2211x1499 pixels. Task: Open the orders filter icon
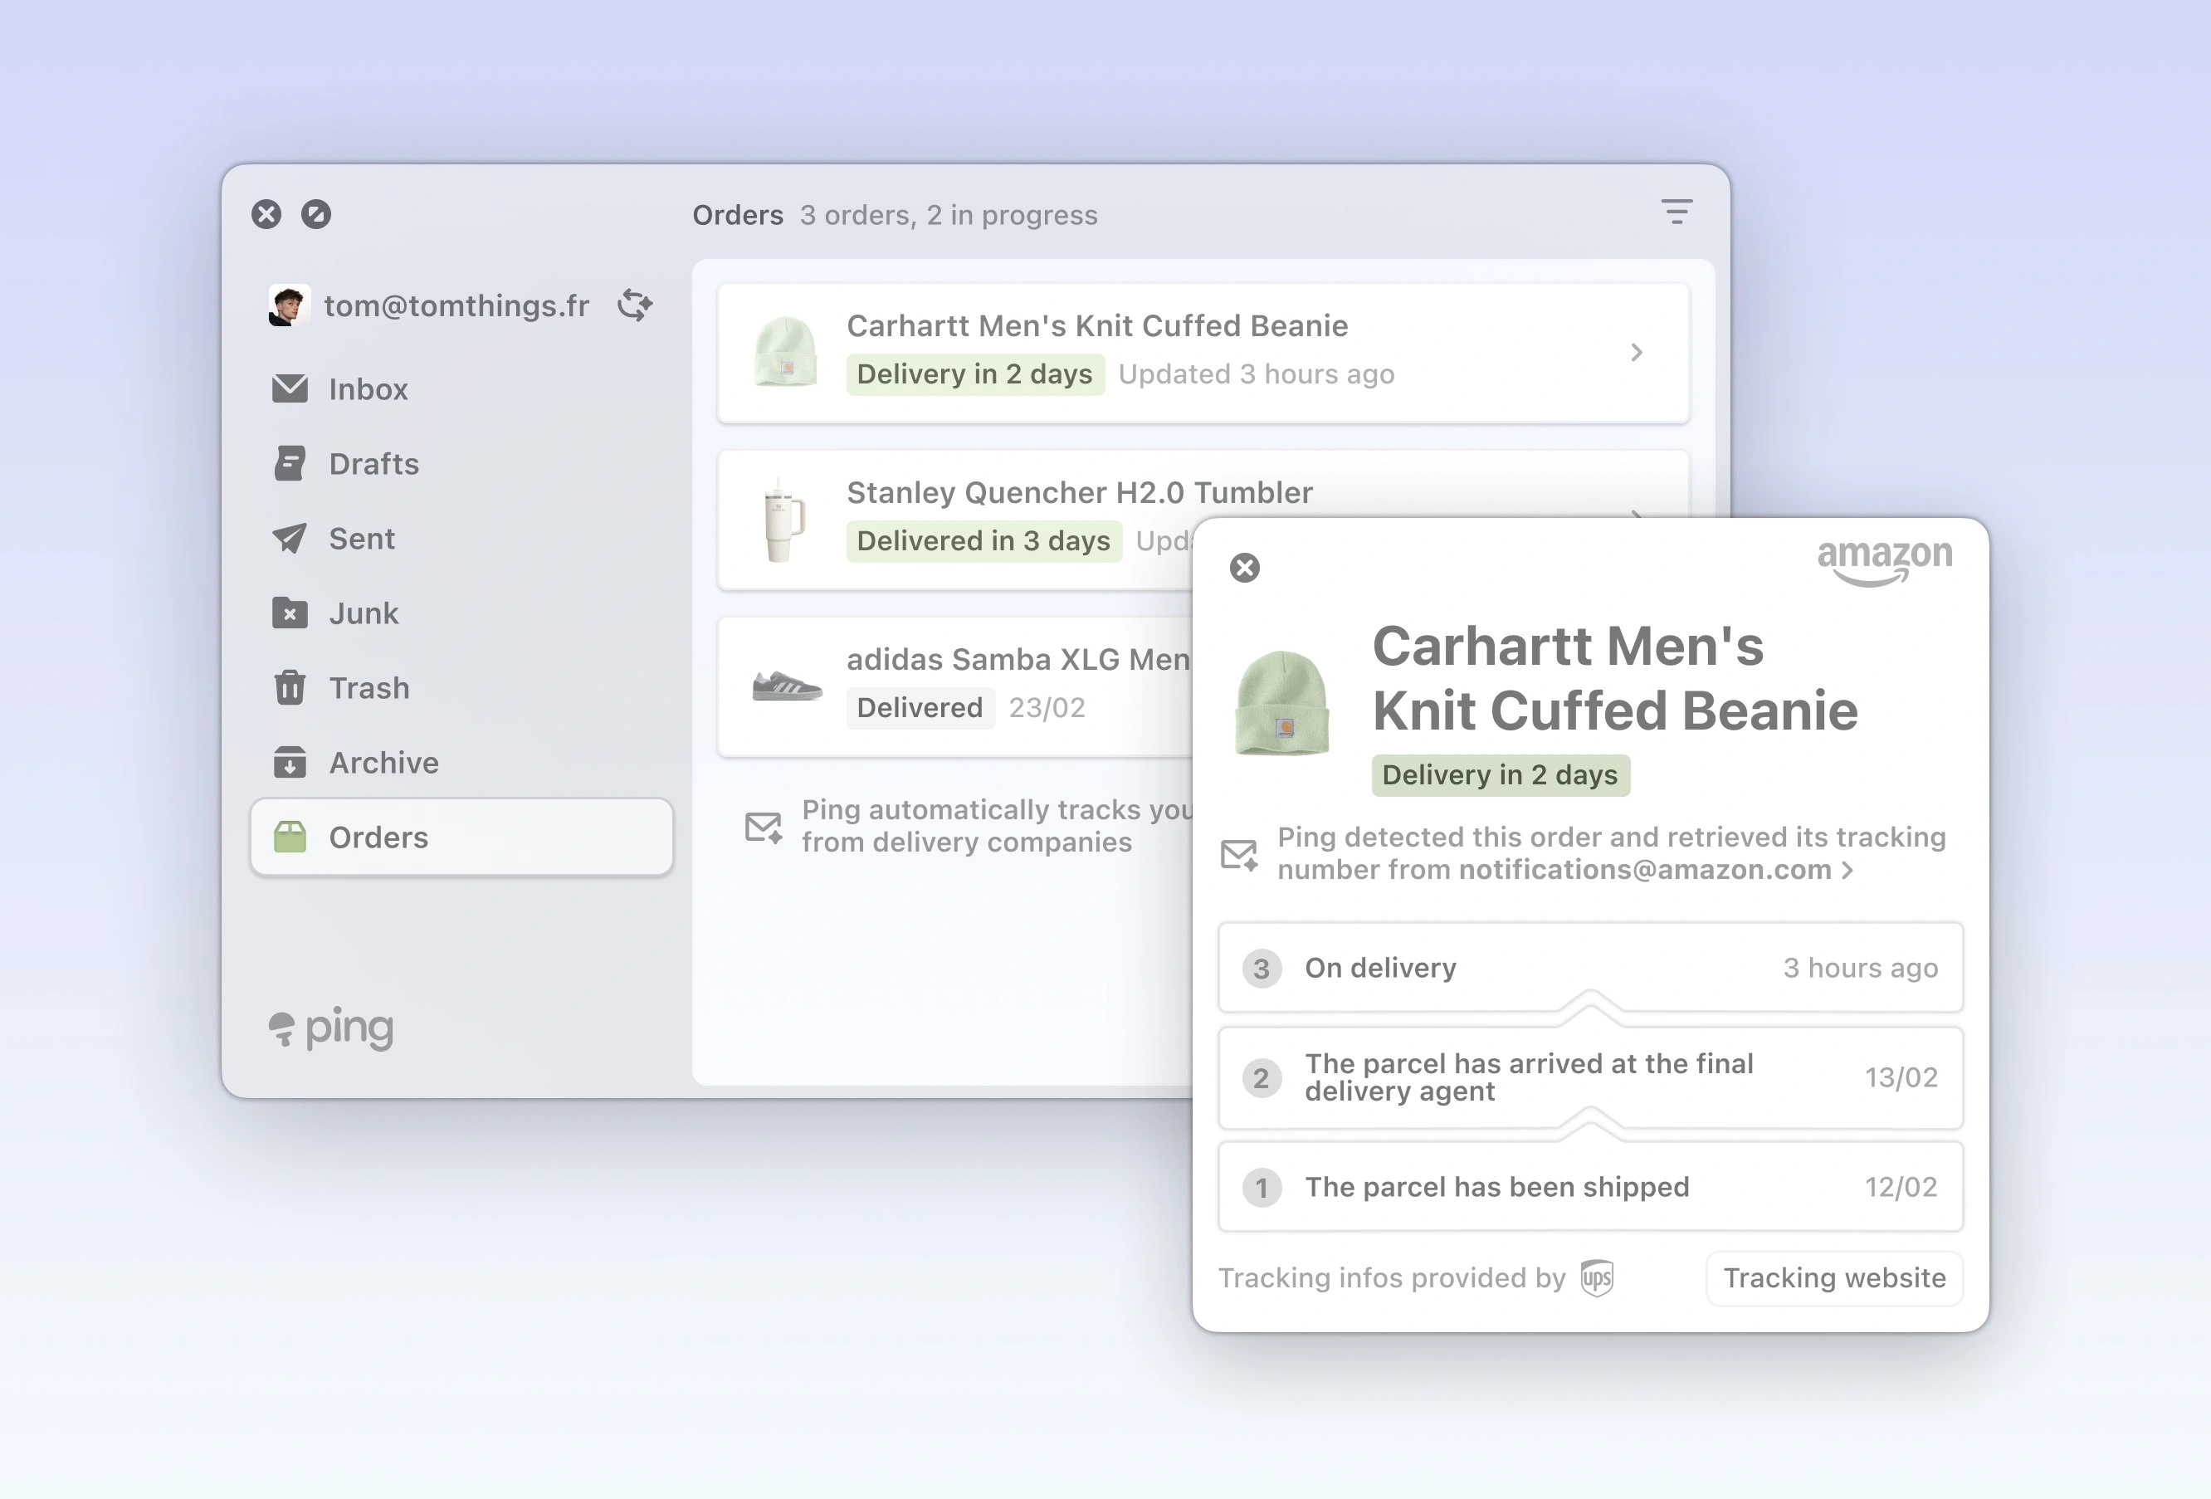tap(1676, 211)
